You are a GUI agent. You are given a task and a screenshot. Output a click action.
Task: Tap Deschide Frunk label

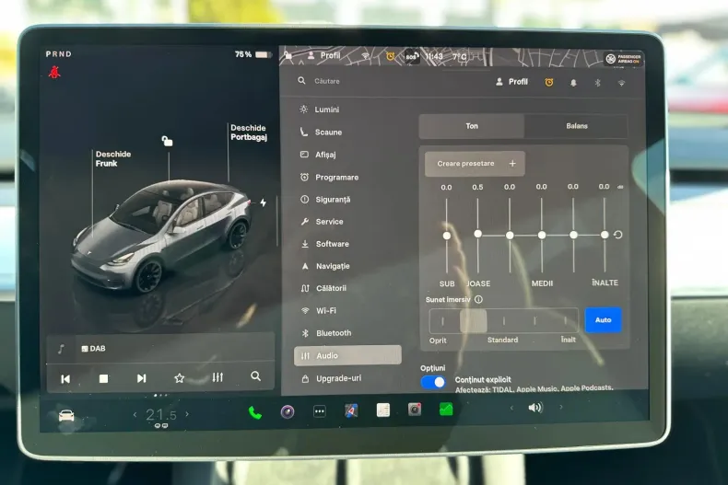[x=112, y=158]
